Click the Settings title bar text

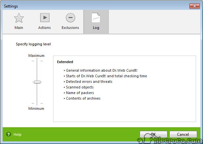11,6
